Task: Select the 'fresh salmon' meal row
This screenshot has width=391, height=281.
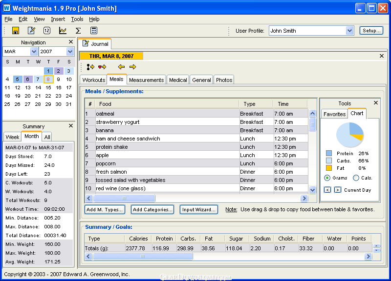Action: coord(196,172)
